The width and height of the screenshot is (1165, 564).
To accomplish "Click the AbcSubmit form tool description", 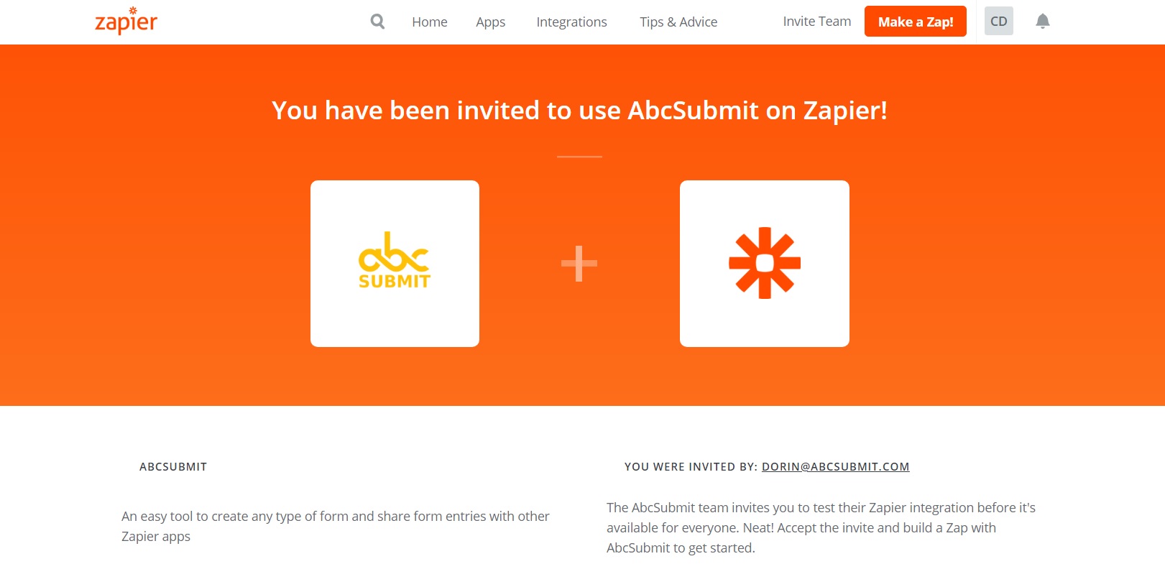I will 335,526.
